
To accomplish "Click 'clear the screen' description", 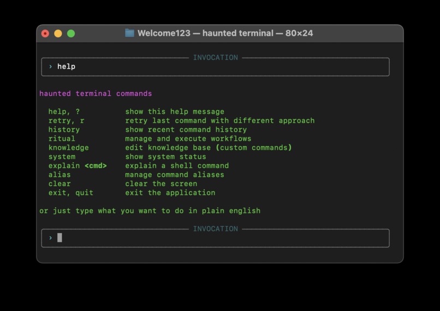I will [x=161, y=184].
